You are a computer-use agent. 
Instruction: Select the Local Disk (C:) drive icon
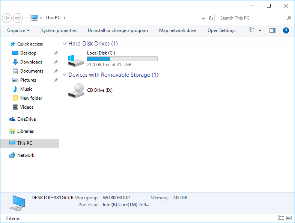tap(76, 61)
